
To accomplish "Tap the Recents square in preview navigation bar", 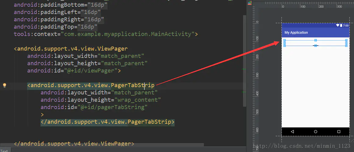I will tap(339, 132).
